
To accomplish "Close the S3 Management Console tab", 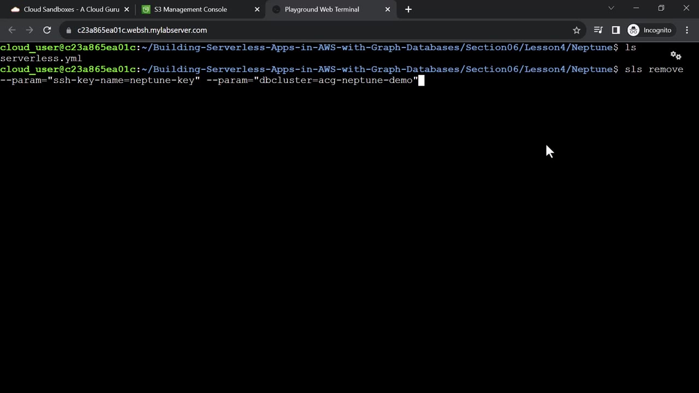I will [x=257, y=9].
